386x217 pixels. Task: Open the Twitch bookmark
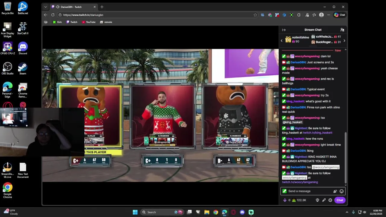[x=72, y=22]
